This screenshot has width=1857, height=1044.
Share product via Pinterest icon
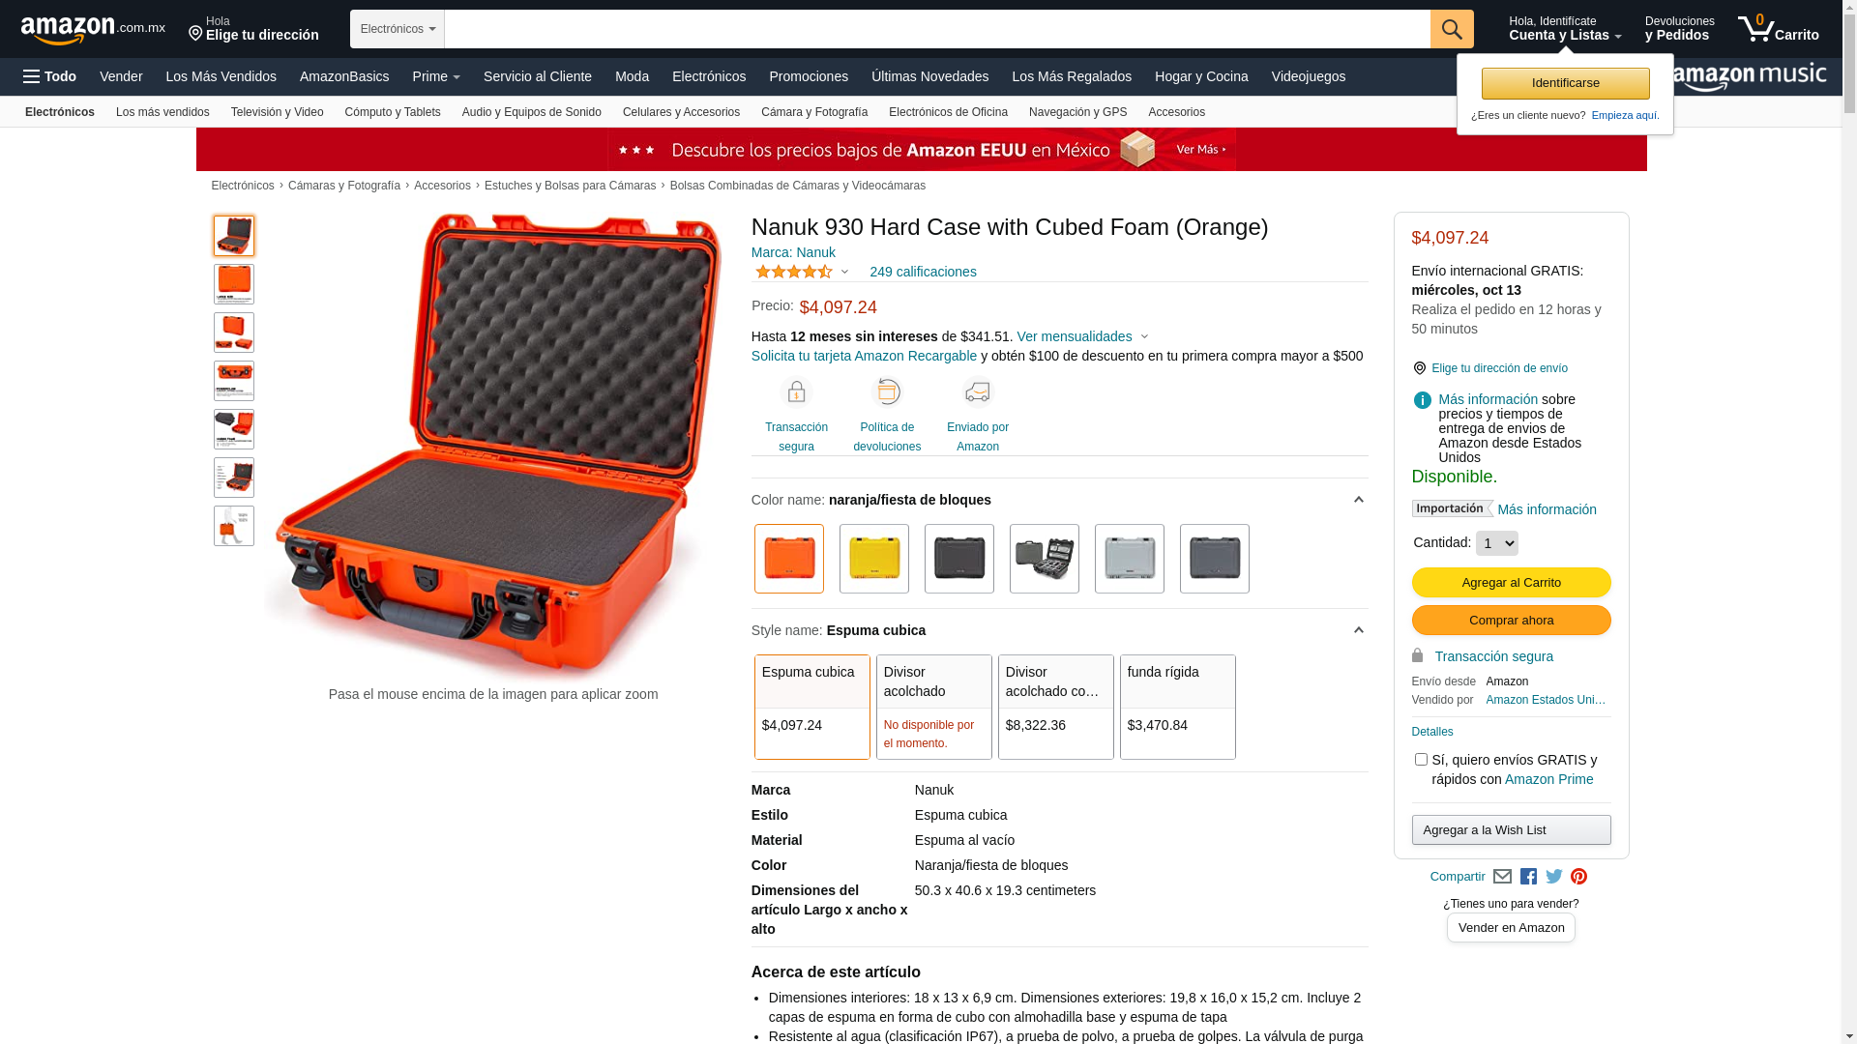tap(1578, 877)
